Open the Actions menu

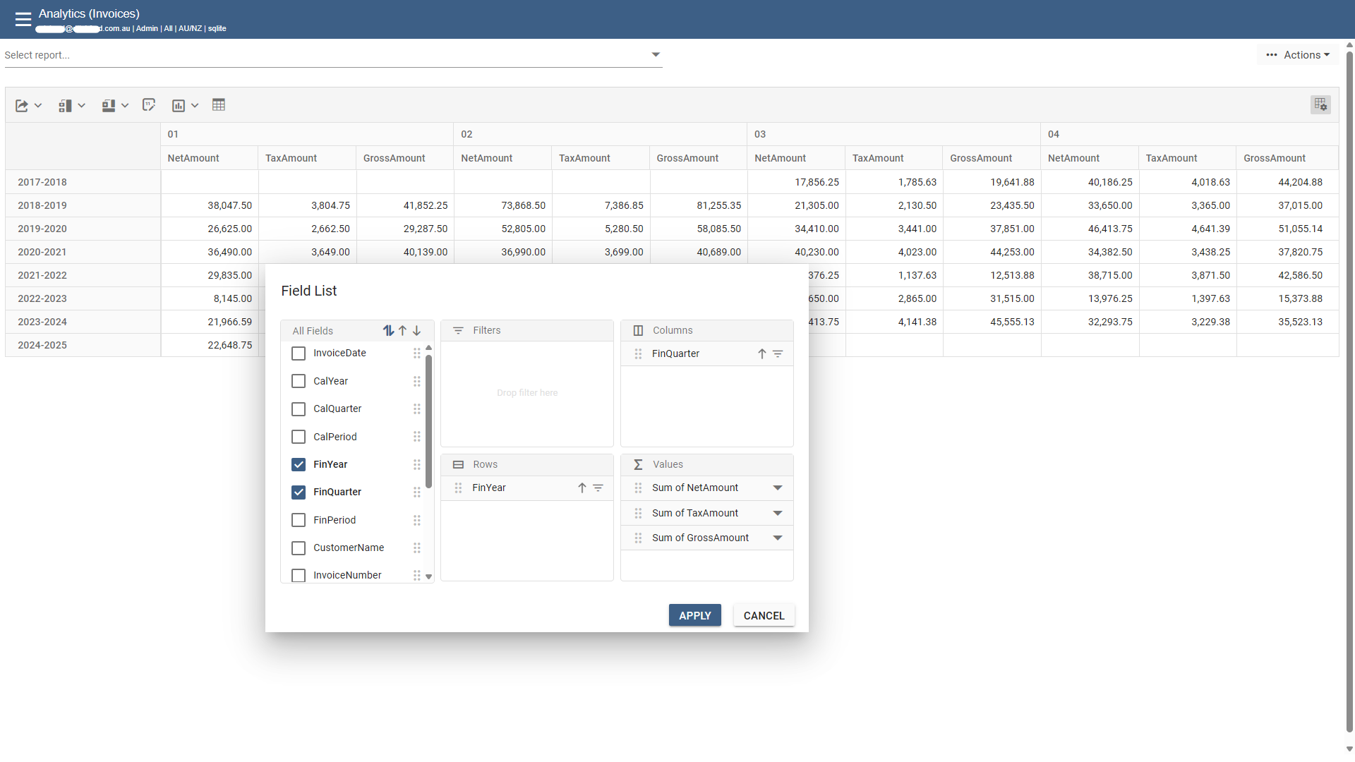1298,55
